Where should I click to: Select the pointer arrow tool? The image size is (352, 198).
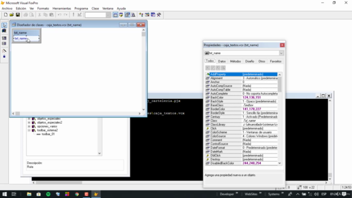click(4, 25)
